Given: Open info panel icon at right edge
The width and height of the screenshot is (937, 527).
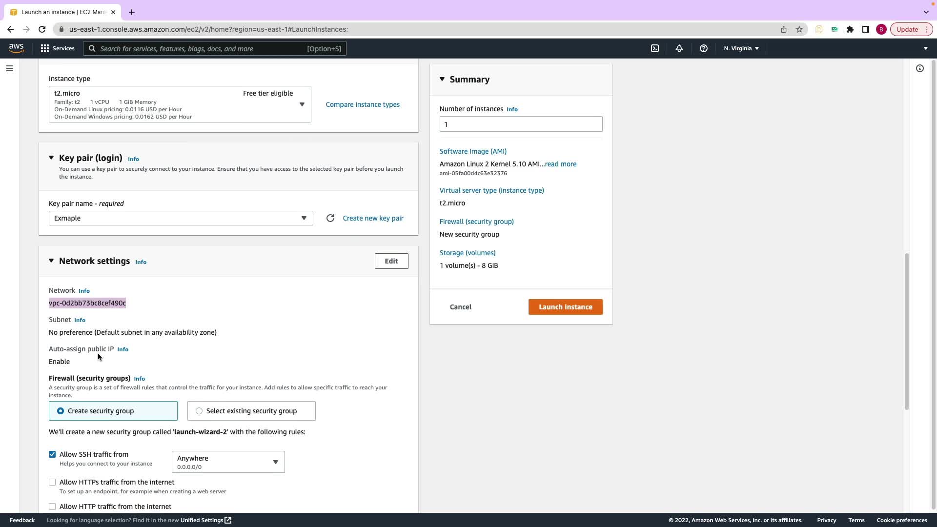Looking at the screenshot, I should (919, 68).
